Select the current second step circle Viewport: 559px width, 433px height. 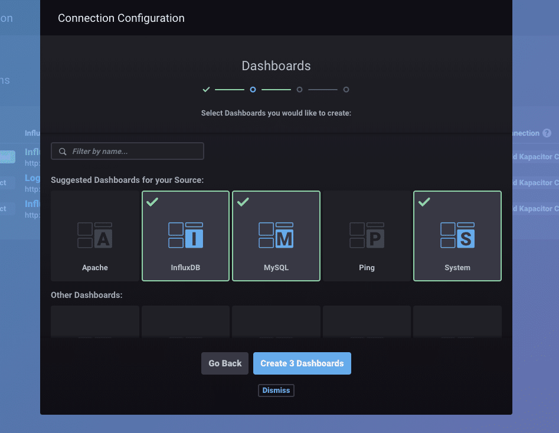(253, 90)
